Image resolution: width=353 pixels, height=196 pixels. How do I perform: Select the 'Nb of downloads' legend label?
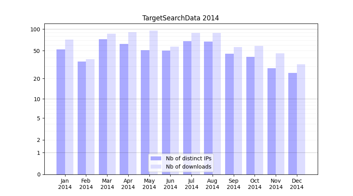pyautogui.click(x=188, y=167)
